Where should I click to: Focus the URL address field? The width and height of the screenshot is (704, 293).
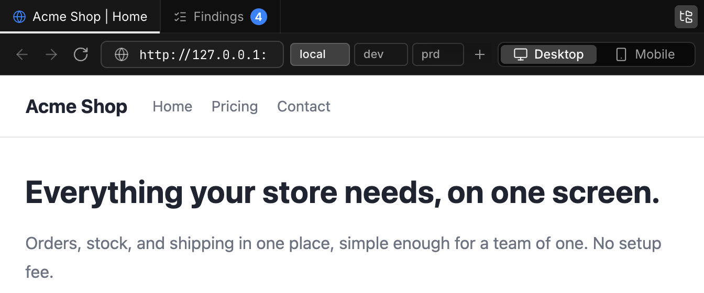[192, 54]
